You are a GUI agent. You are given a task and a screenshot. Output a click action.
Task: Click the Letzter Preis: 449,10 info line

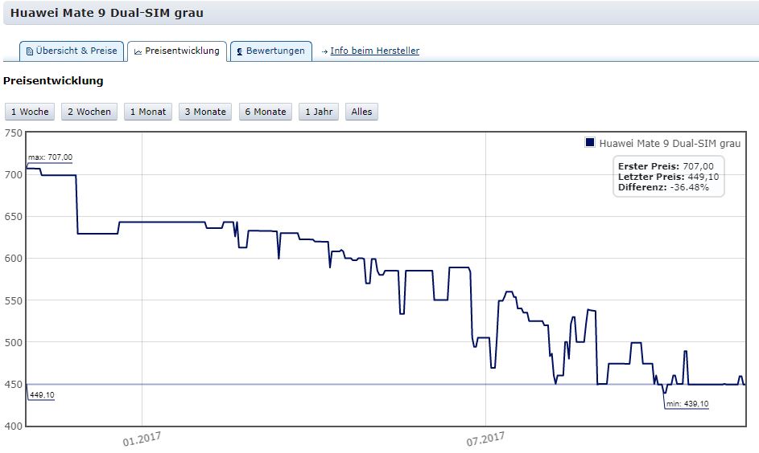click(669, 177)
